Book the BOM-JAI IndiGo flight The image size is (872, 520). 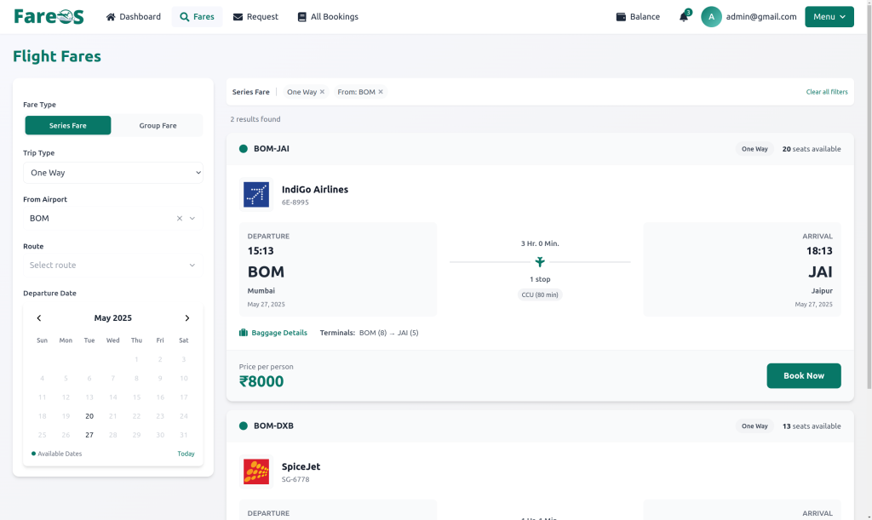[x=804, y=375]
